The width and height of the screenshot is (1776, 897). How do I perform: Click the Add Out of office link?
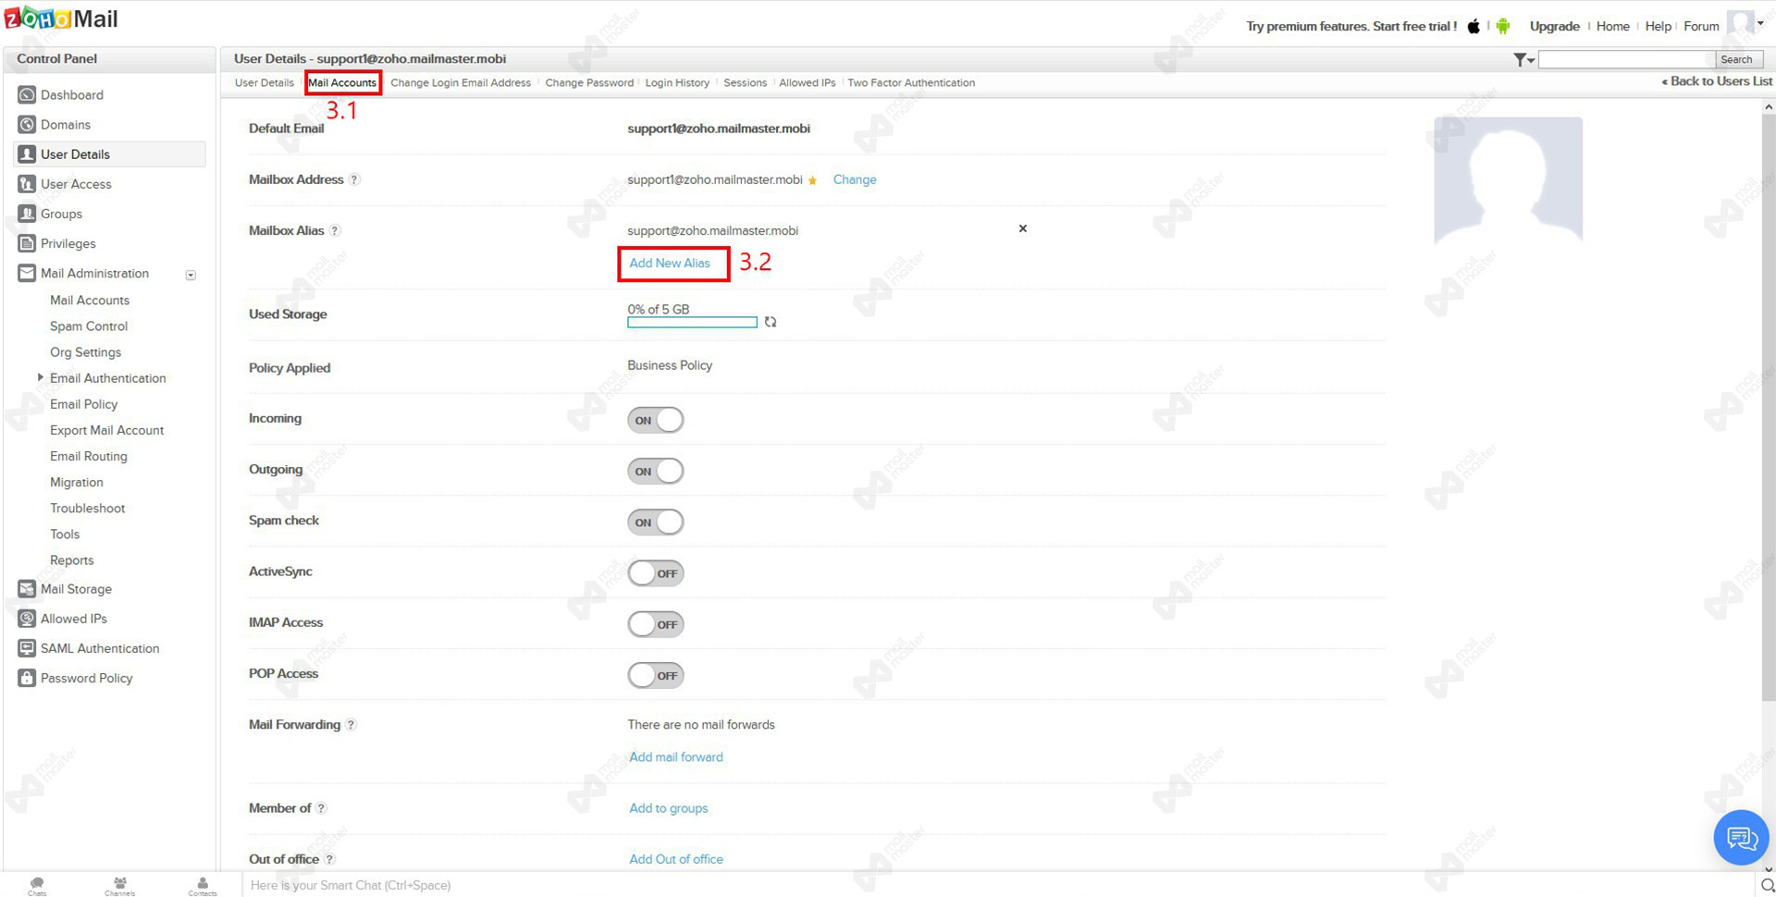pos(676,859)
